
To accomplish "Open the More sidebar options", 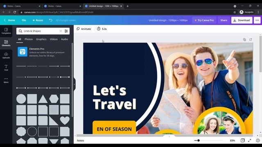I will click(6, 80).
